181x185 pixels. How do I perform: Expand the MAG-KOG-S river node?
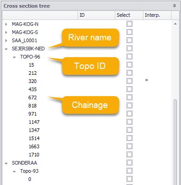pos(6,32)
